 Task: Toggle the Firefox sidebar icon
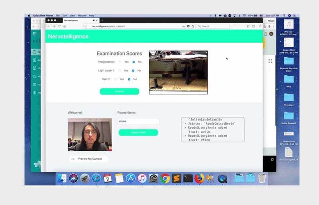point(254,26)
